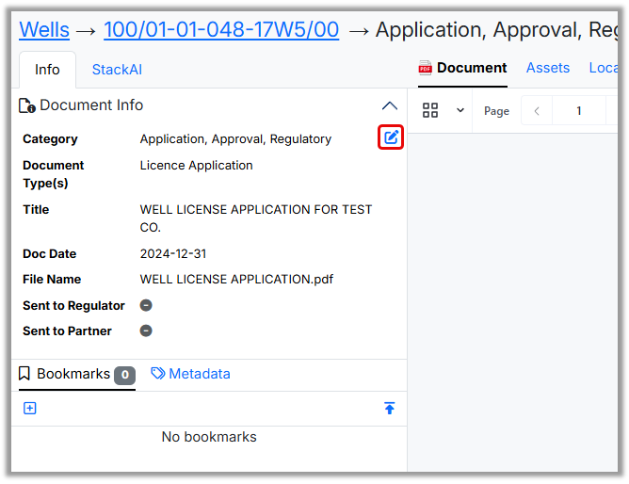629x484 pixels.
Task: Open the Wells breadcrumb link
Action: 44,29
